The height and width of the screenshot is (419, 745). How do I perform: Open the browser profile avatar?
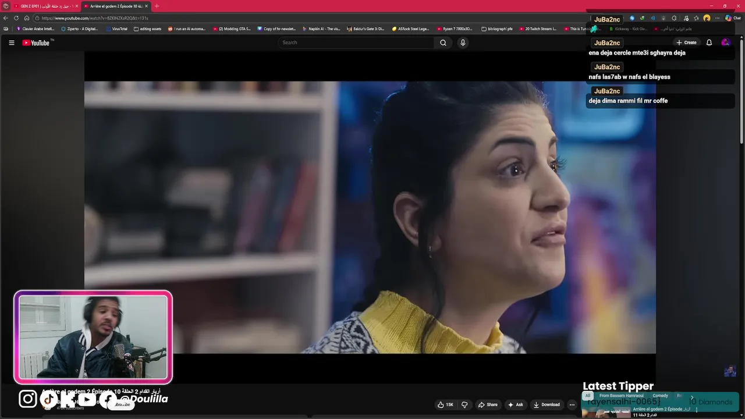tap(707, 18)
